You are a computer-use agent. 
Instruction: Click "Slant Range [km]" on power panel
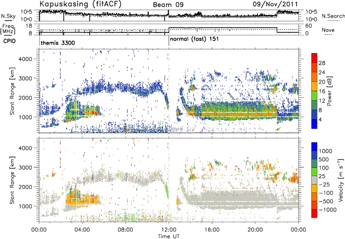tap(12, 91)
